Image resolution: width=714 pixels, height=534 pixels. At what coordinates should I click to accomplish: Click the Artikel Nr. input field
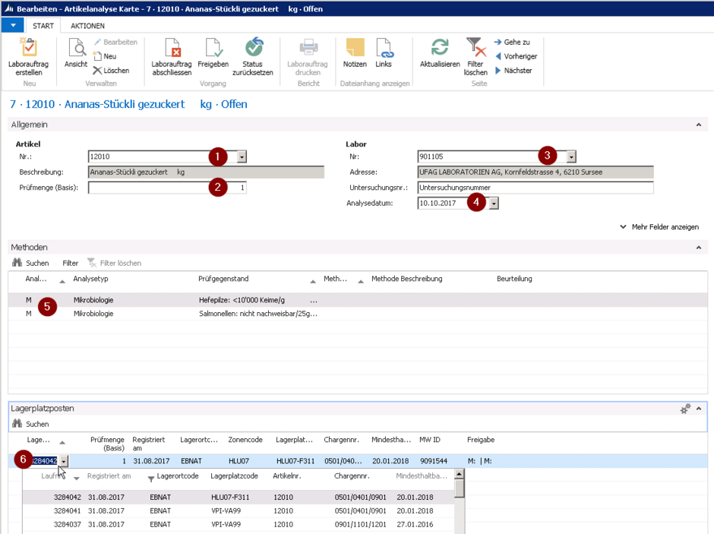coord(163,156)
